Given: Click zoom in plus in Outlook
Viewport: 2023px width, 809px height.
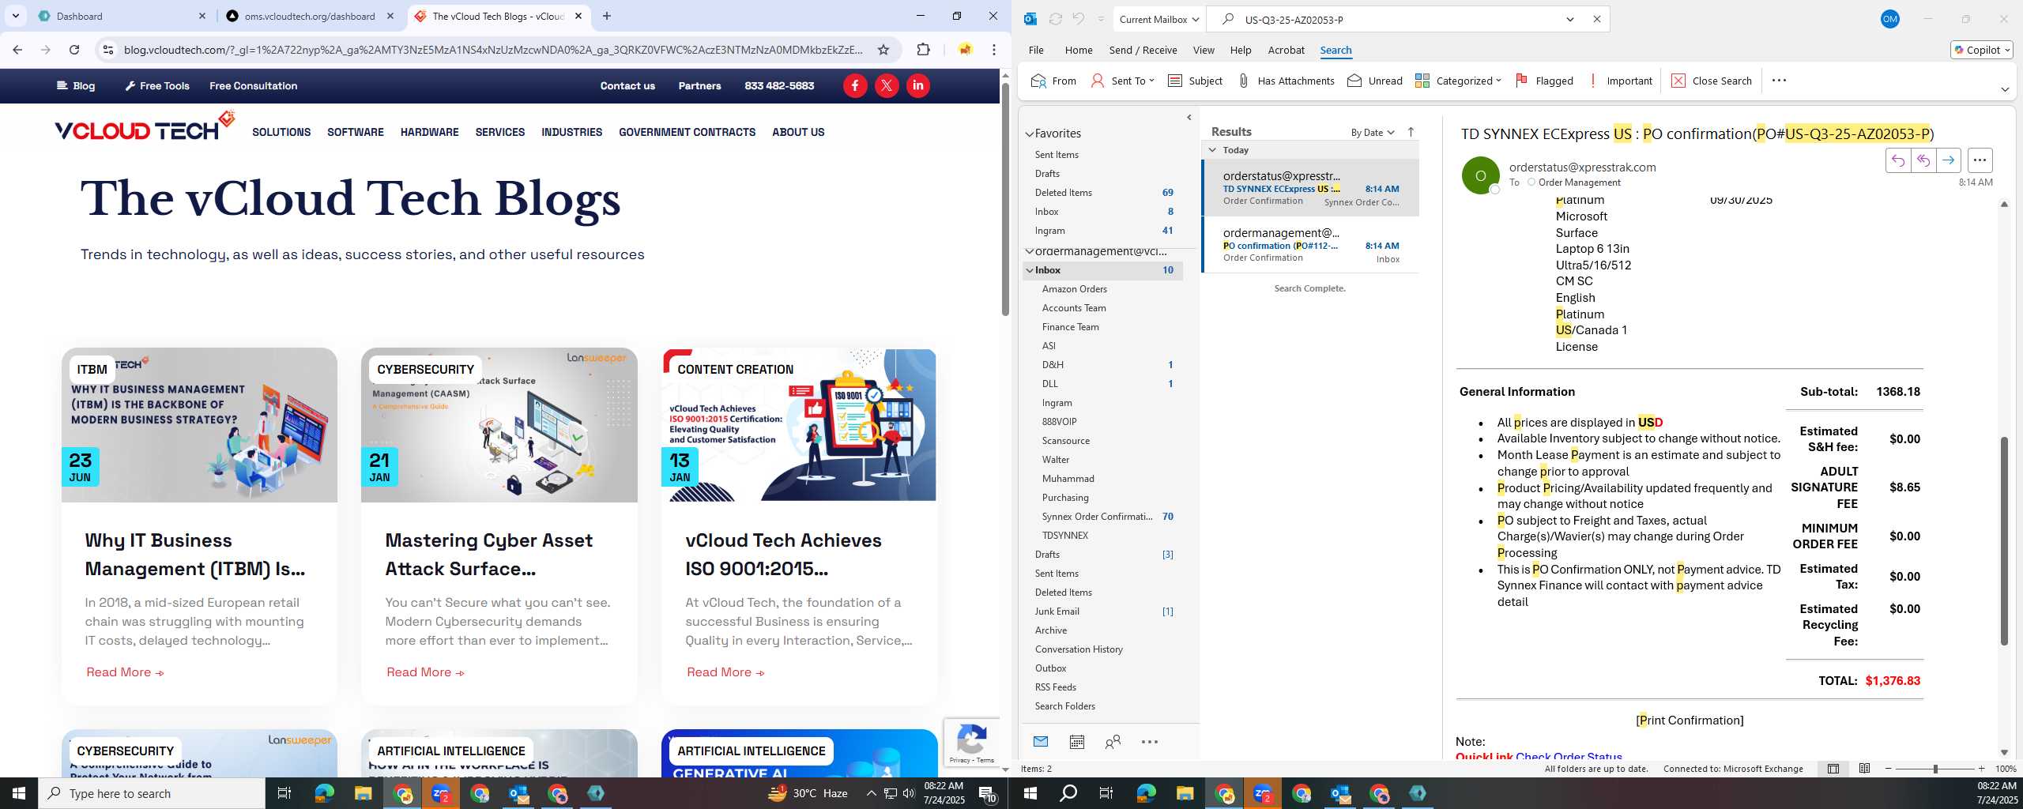Looking at the screenshot, I should [1981, 769].
